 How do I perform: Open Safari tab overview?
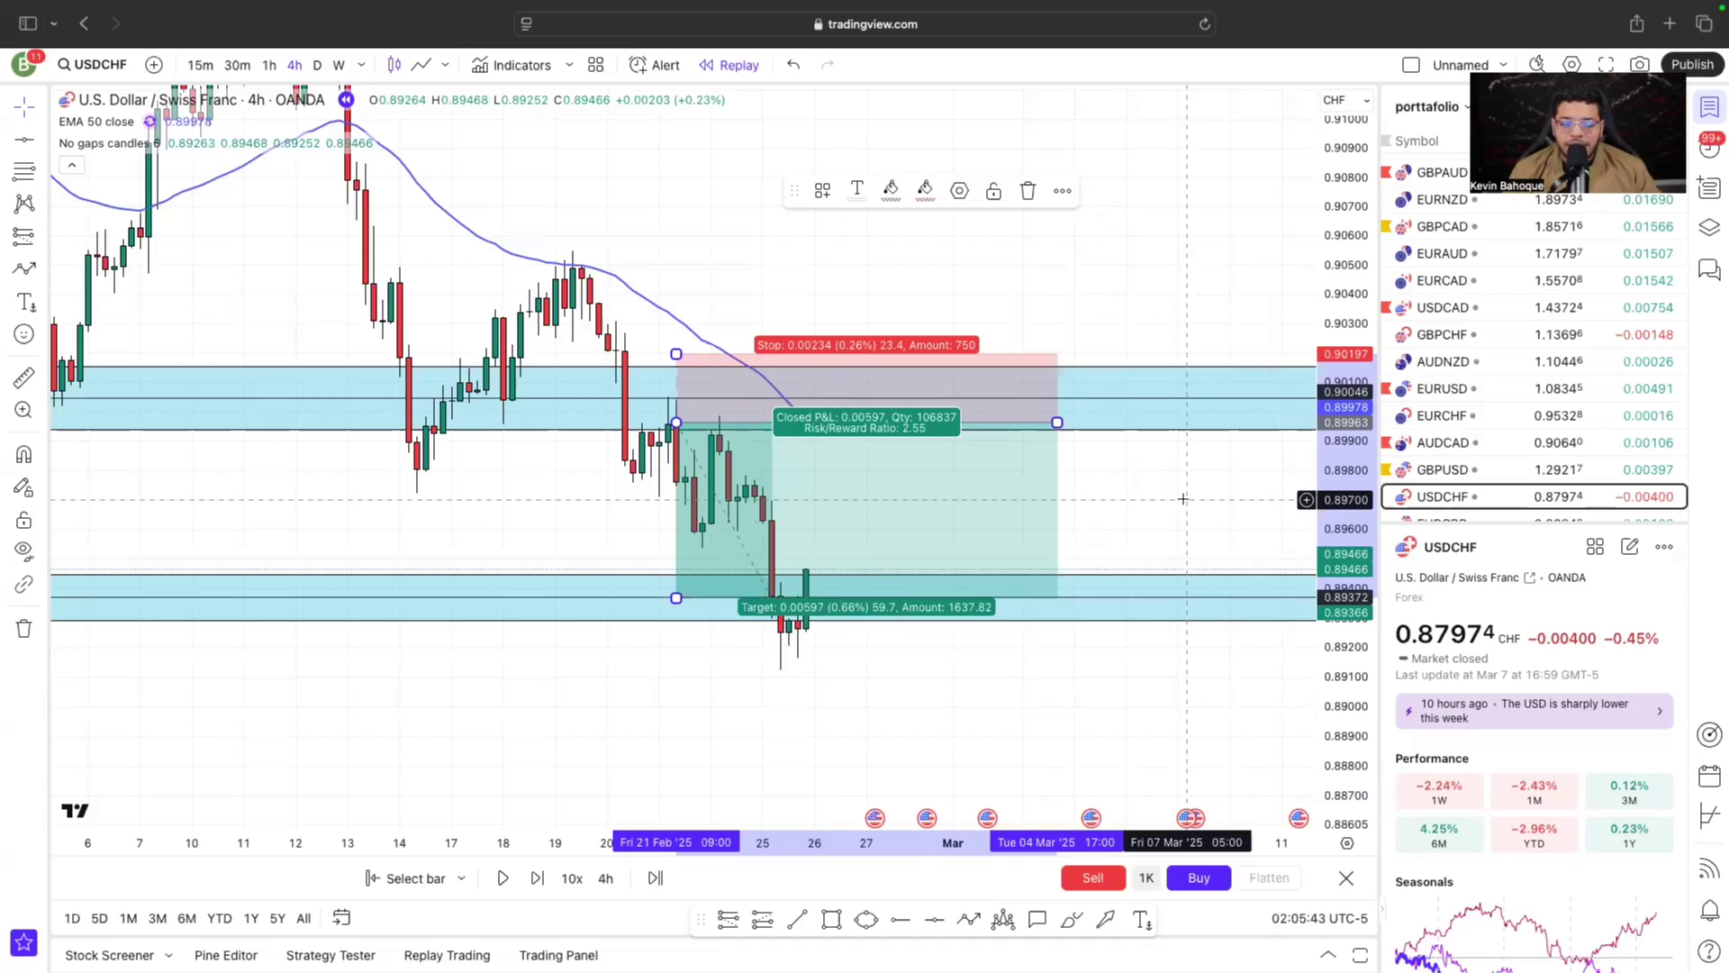click(x=1704, y=24)
